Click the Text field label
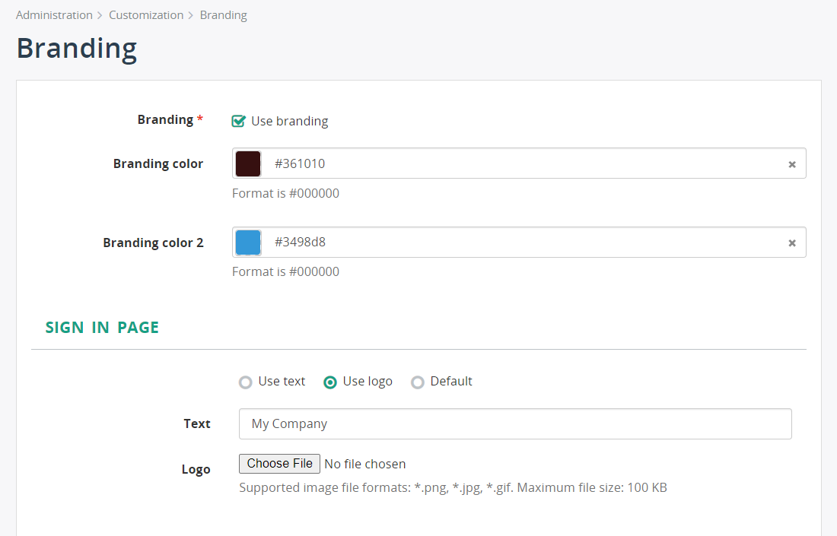Screen dimensions: 837x536 [x=197, y=423]
